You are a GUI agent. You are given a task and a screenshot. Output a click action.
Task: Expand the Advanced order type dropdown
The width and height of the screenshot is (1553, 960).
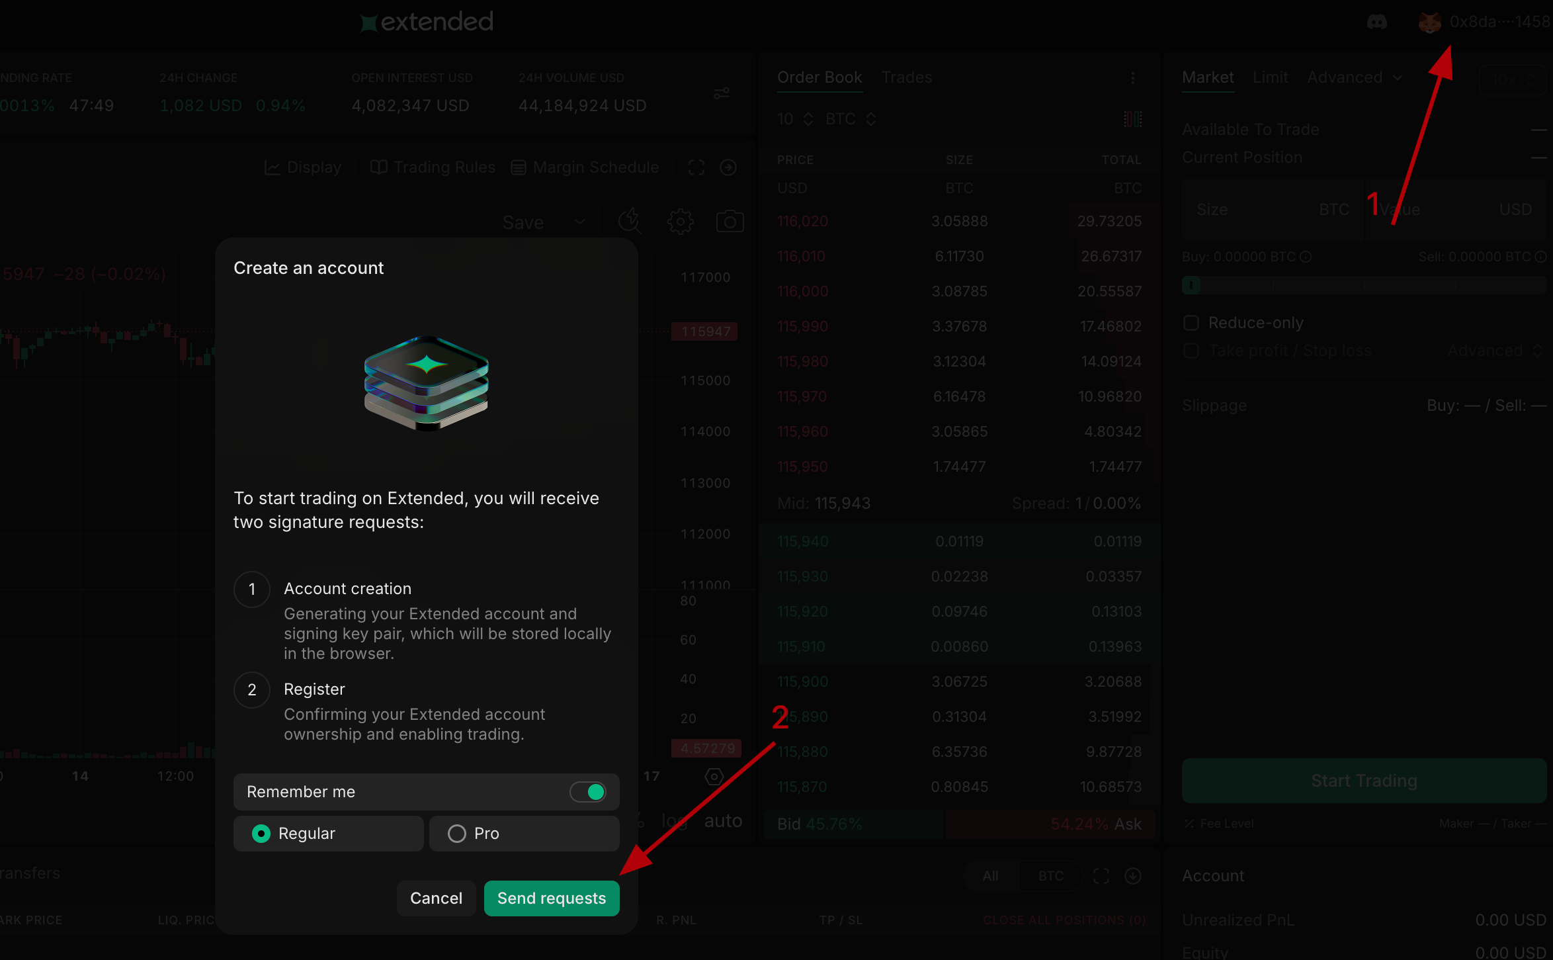point(1354,78)
